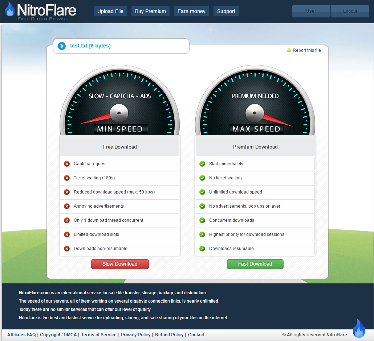Click the Highest priority for download sessions text

247,234
